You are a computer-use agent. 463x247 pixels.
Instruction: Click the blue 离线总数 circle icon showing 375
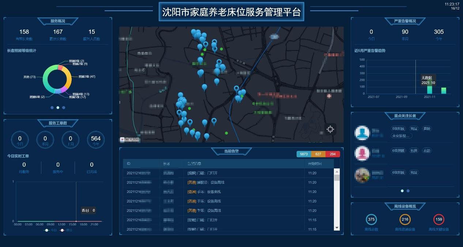point(371,220)
